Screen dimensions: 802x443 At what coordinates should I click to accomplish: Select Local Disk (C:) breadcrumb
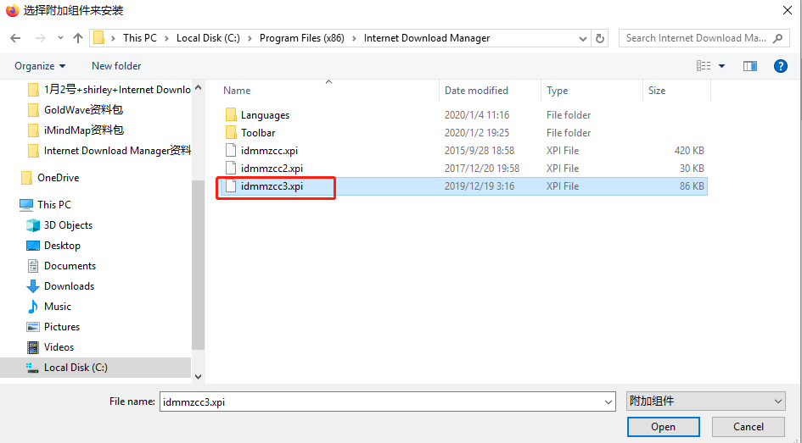pyautogui.click(x=208, y=38)
